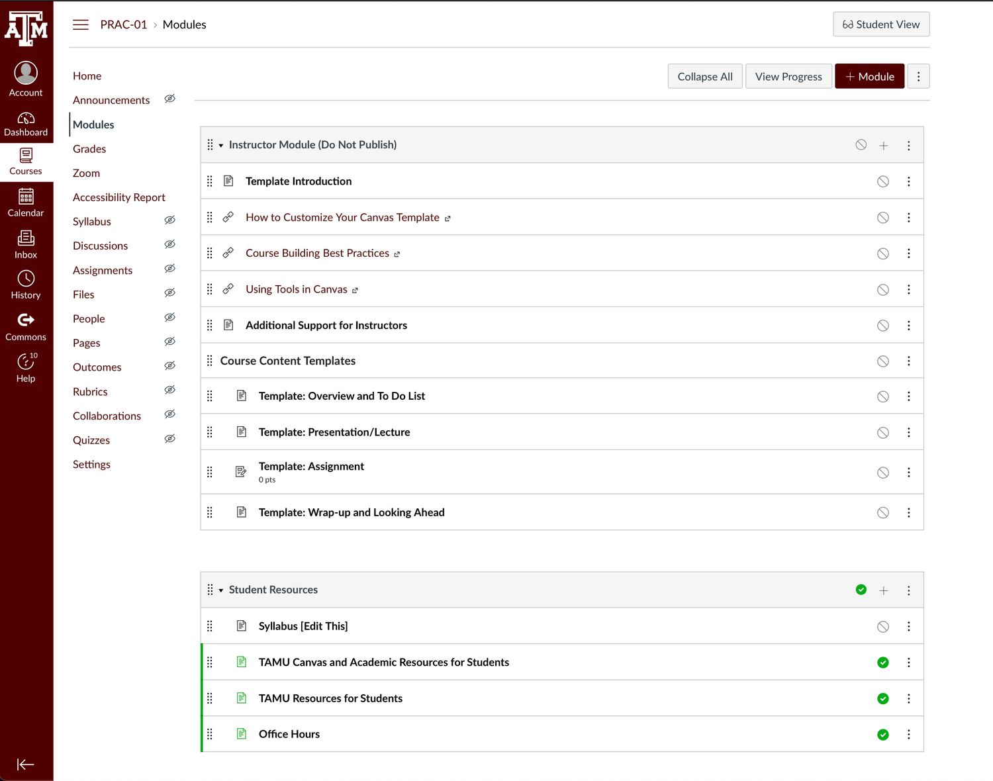Click the link icon for Using Tools in Canvas
993x781 pixels.
click(x=228, y=289)
